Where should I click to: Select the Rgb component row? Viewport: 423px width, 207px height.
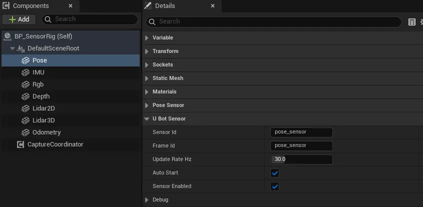point(71,84)
